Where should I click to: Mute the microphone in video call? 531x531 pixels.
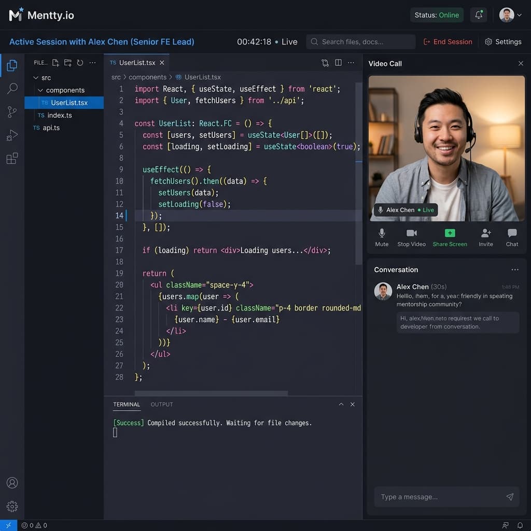[382, 237]
